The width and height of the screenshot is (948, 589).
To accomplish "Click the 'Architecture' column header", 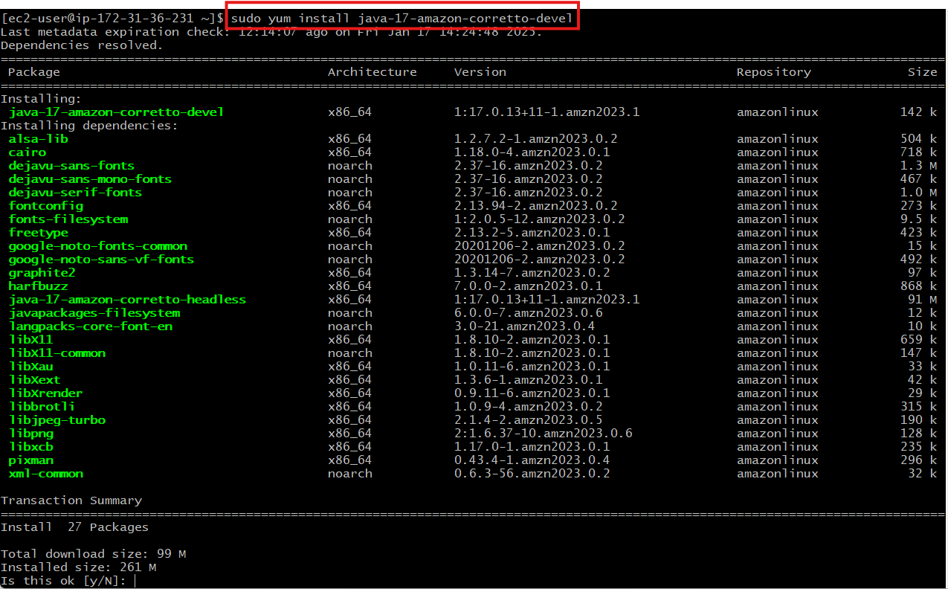I will (x=373, y=72).
